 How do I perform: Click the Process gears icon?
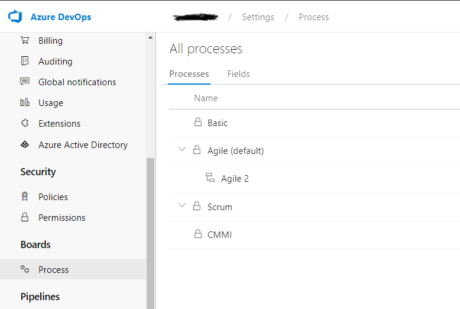click(25, 269)
